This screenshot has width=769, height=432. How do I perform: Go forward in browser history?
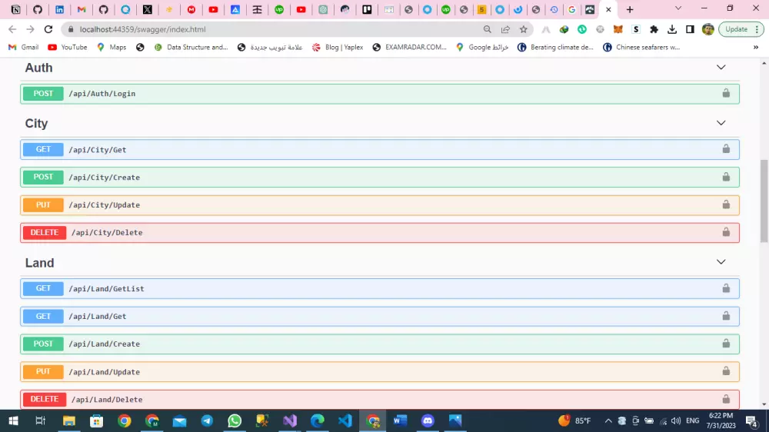coord(31,29)
